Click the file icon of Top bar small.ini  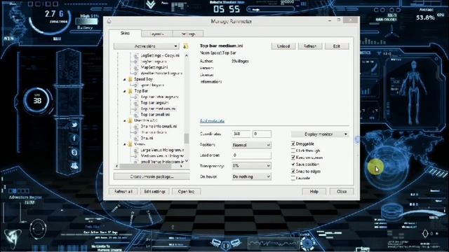(x=136, y=115)
